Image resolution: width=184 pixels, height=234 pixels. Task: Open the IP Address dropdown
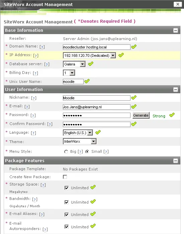click(89, 55)
